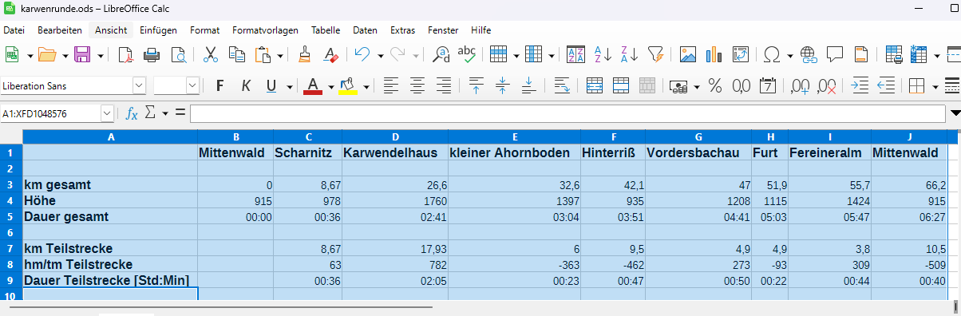
Task: Activate Clone Formatting paintbrush
Action: click(304, 55)
